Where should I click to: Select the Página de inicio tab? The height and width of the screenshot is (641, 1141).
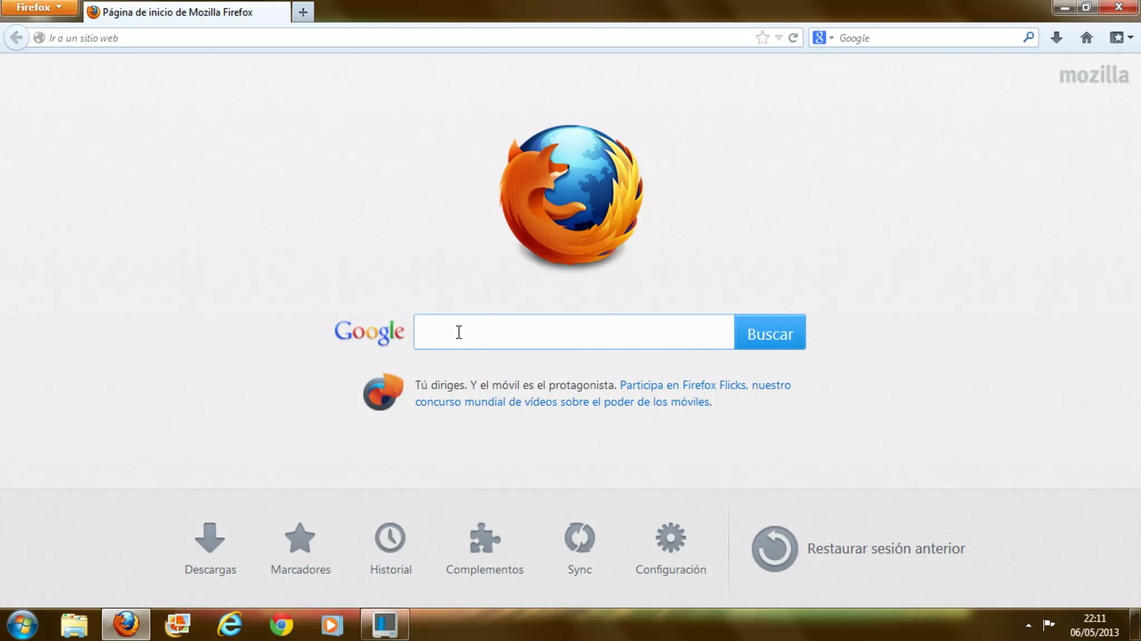[178, 12]
